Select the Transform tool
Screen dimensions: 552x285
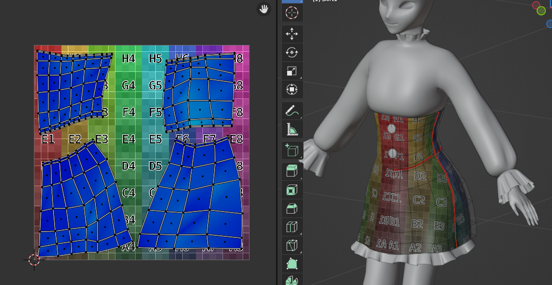tap(292, 89)
